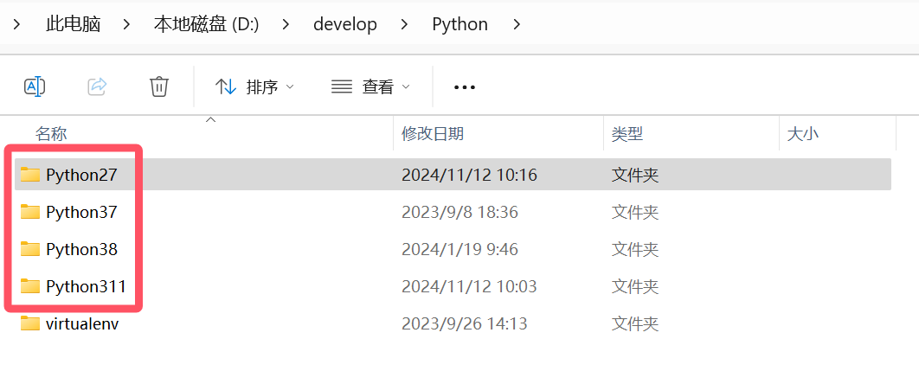
Task: Click date 2024/11/12 10:16
Action: tap(470, 175)
